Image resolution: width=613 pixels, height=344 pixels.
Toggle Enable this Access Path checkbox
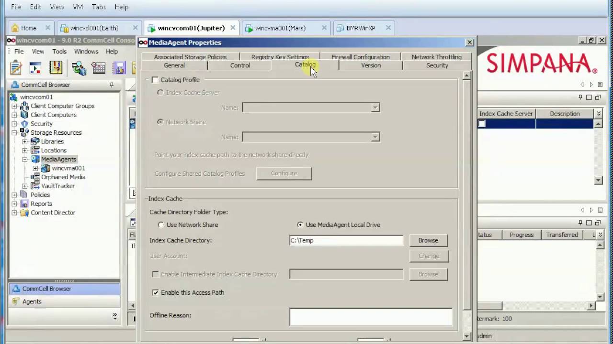pyautogui.click(x=155, y=292)
